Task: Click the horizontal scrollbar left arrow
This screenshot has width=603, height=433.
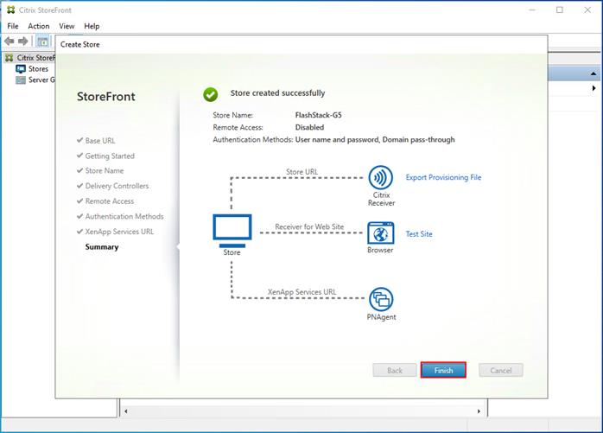Action: 126,411
